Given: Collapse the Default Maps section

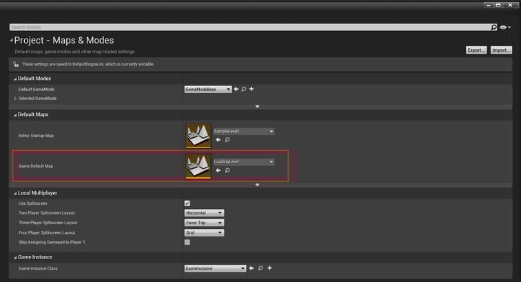Looking at the screenshot, I should pyautogui.click(x=15, y=114).
